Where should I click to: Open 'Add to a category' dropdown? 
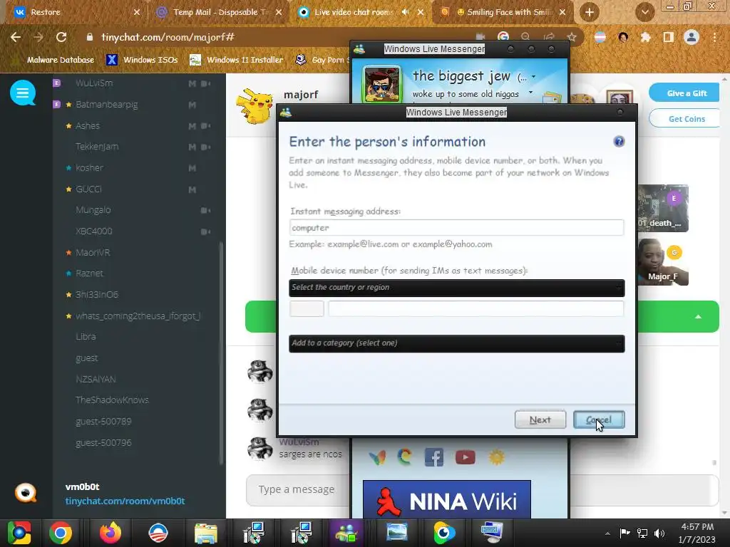[x=457, y=344]
